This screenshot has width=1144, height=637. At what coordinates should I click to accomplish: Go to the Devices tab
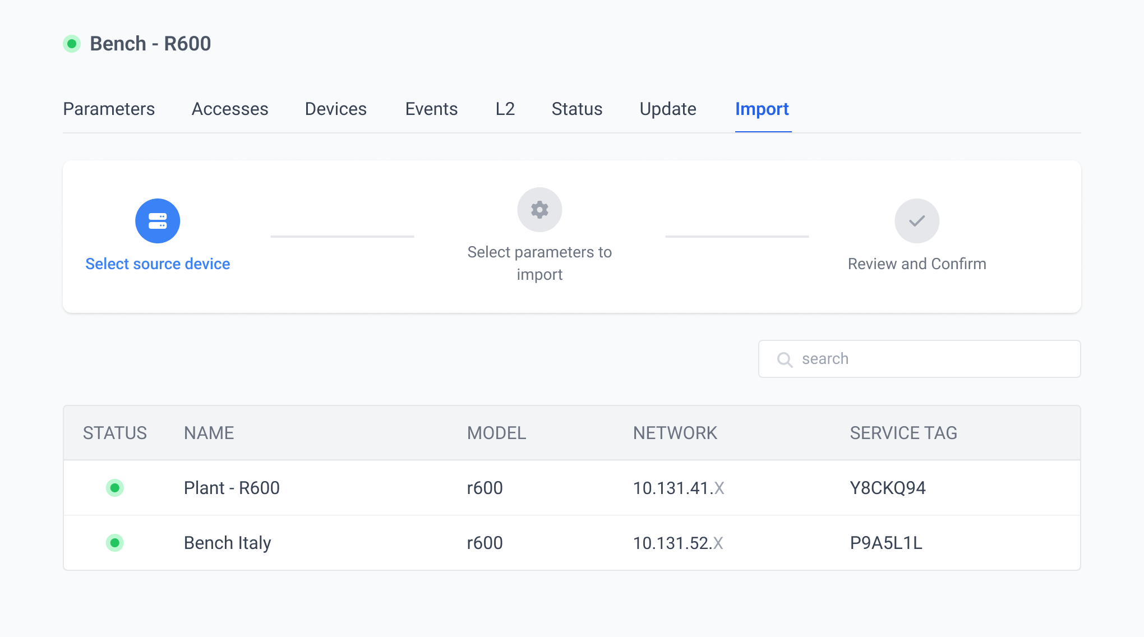click(336, 109)
